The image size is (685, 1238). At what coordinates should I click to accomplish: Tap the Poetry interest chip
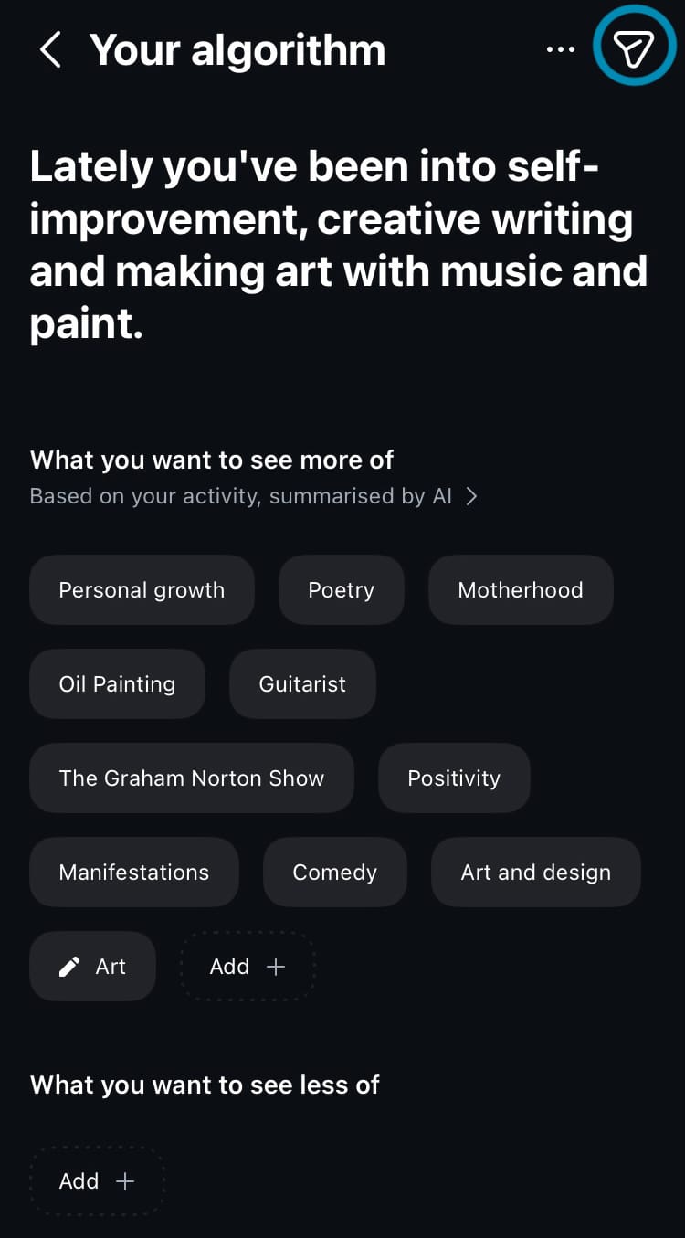click(341, 590)
